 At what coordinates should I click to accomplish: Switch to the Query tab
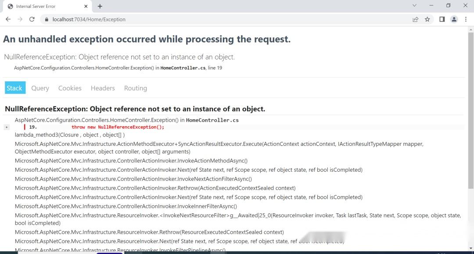tap(40, 88)
